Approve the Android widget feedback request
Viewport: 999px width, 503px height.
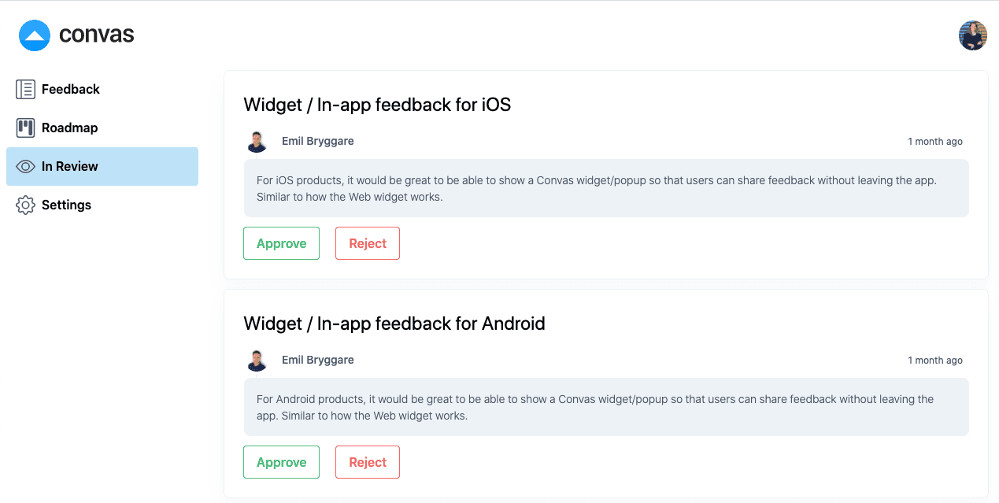pos(281,462)
